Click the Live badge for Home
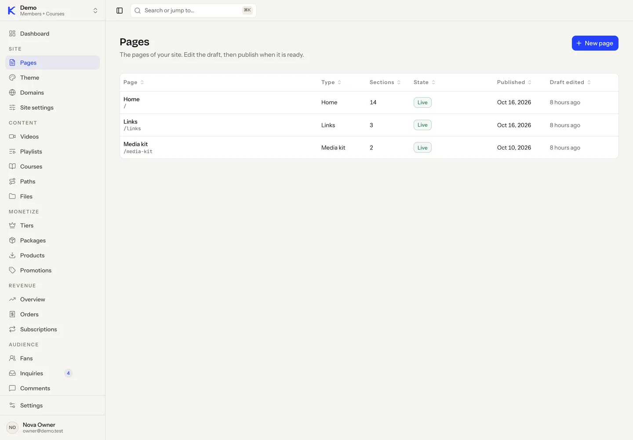 tap(422, 103)
